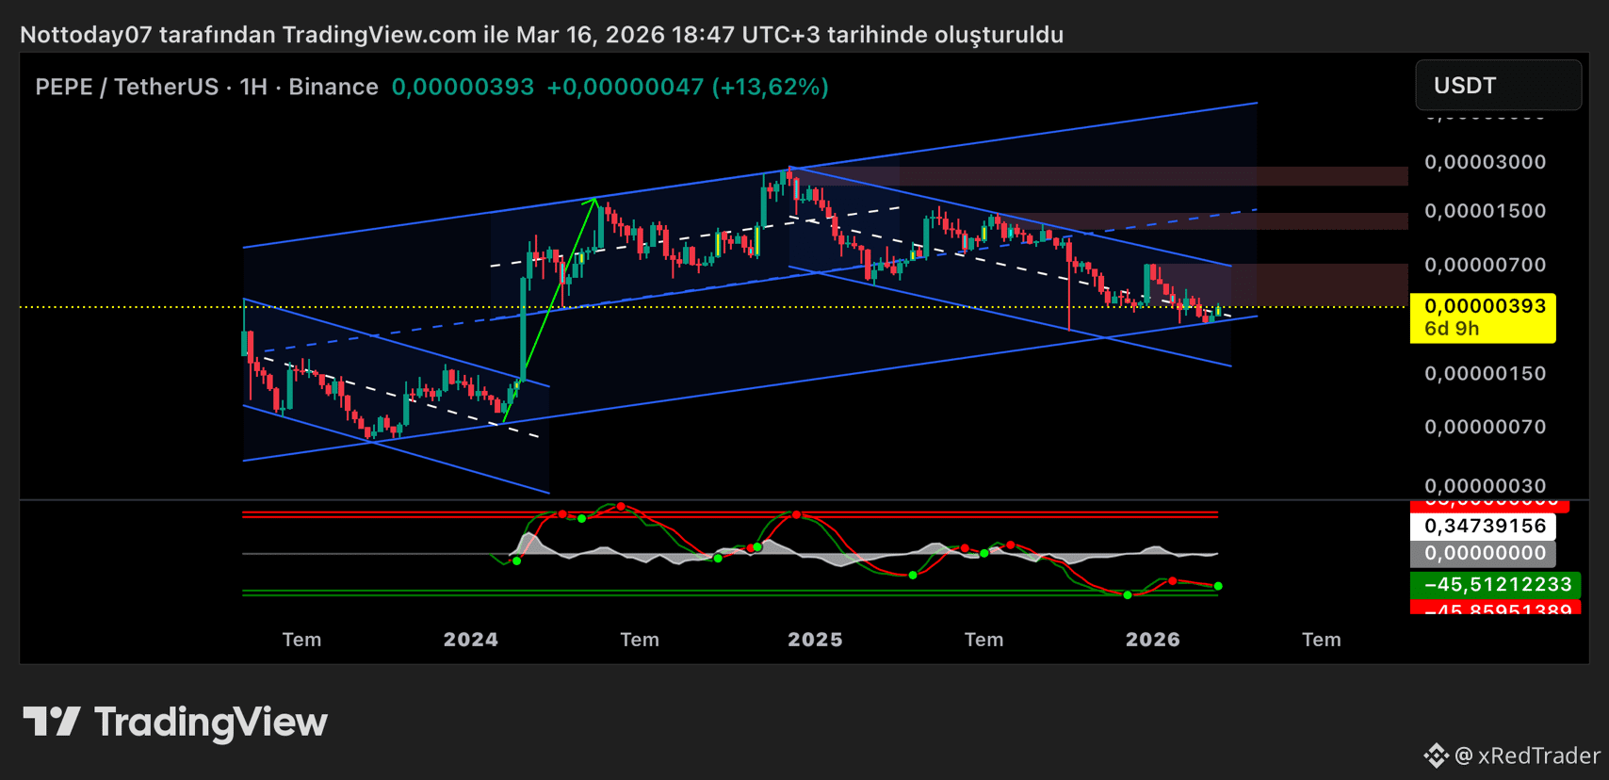
Task: Click the Nottoday07 creation caption
Action: pos(542,35)
